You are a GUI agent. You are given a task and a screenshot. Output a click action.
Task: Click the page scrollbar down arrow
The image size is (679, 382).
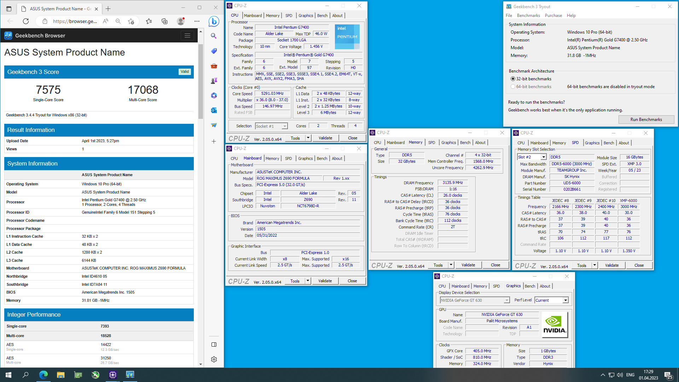point(201,364)
